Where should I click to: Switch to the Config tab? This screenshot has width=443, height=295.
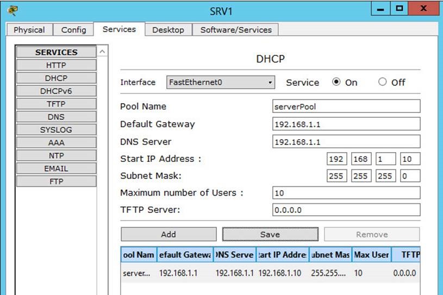click(x=73, y=30)
